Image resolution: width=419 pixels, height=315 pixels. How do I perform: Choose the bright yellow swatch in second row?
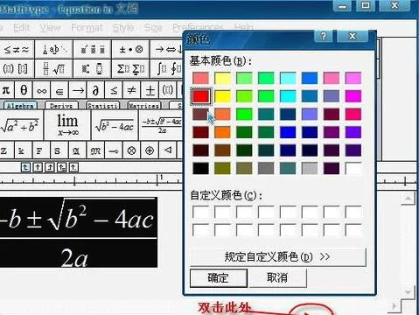click(x=222, y=96)
